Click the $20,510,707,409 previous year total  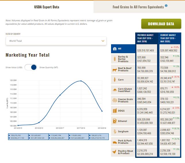pos(146,51)
